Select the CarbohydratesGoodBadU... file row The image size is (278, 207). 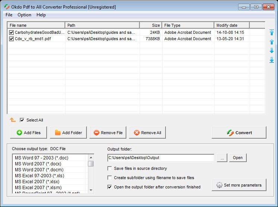coord(136,33)
